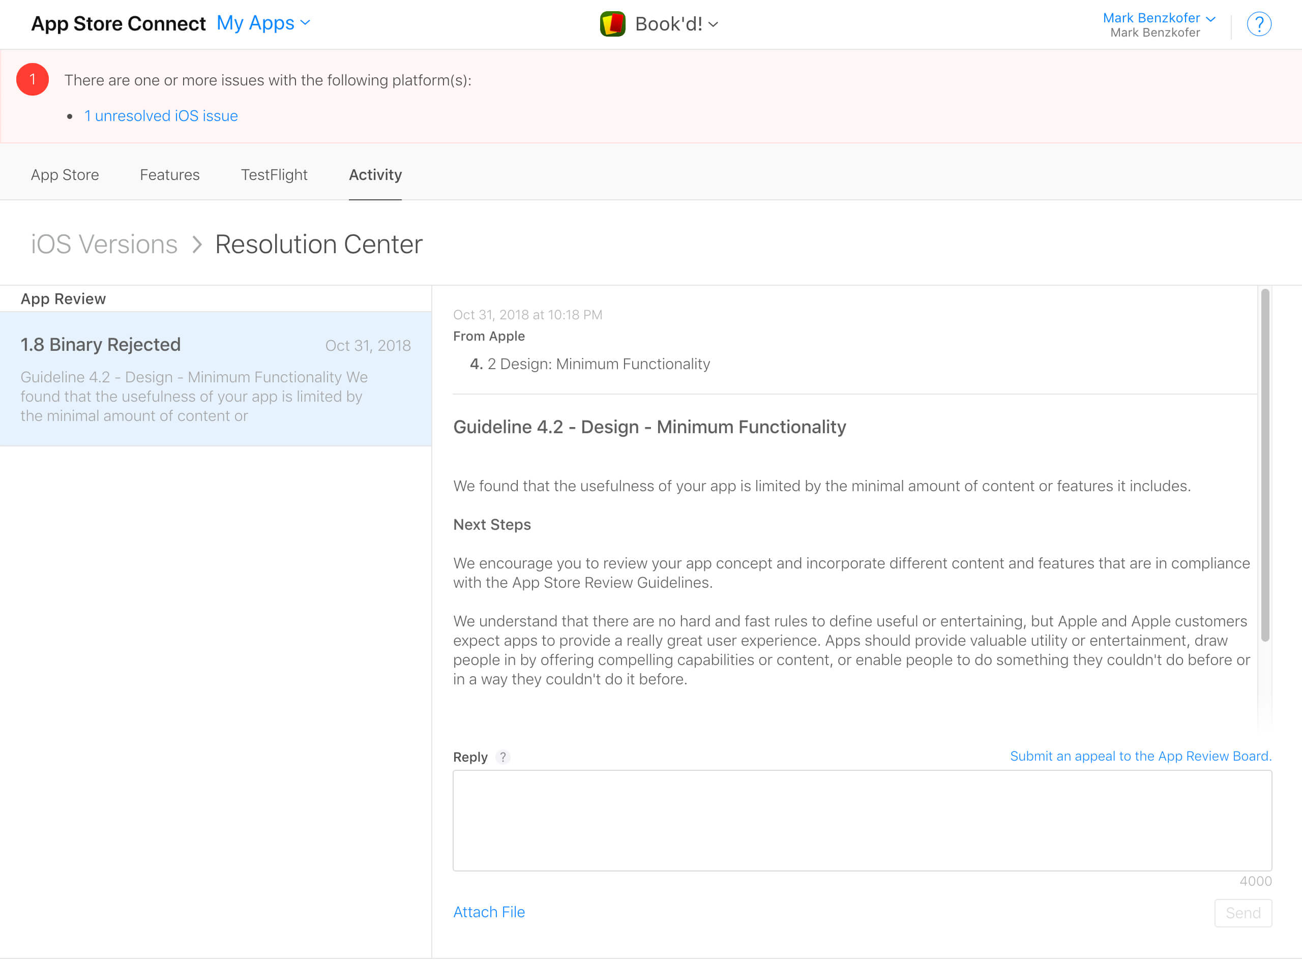Click inside the Reply text box

pyautogui.click(x=862, y=821)
